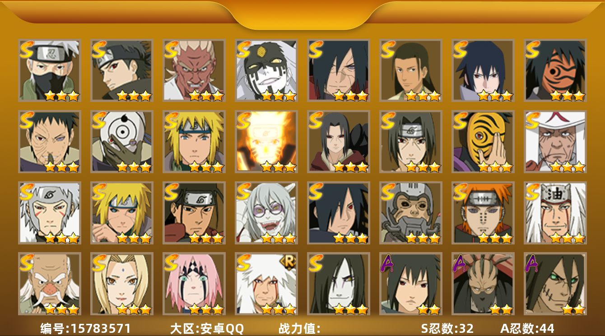Select the masked silver-haired Kakashi portrait

coord(49,70)
